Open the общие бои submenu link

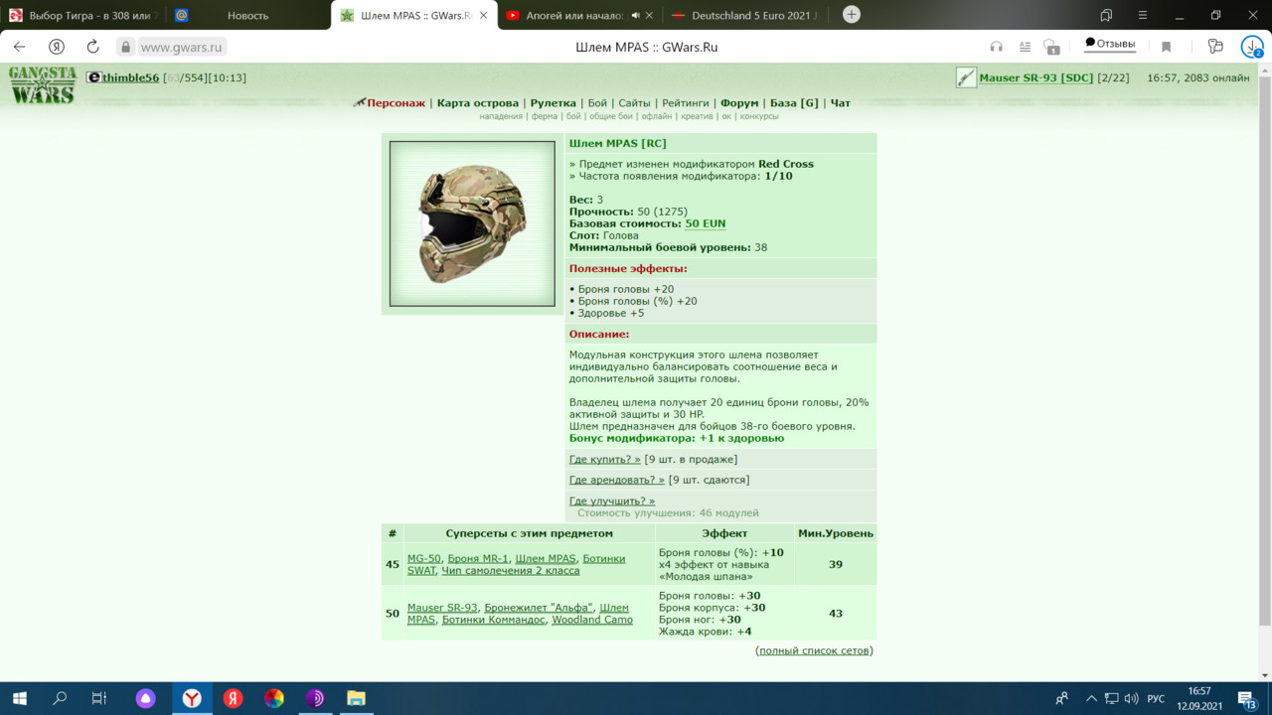click(x=611, y=116)
